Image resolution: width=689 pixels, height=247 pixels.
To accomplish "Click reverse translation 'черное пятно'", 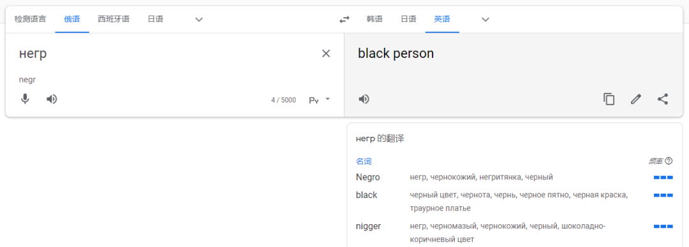I will pyautogui.click(x=544, y=195).
